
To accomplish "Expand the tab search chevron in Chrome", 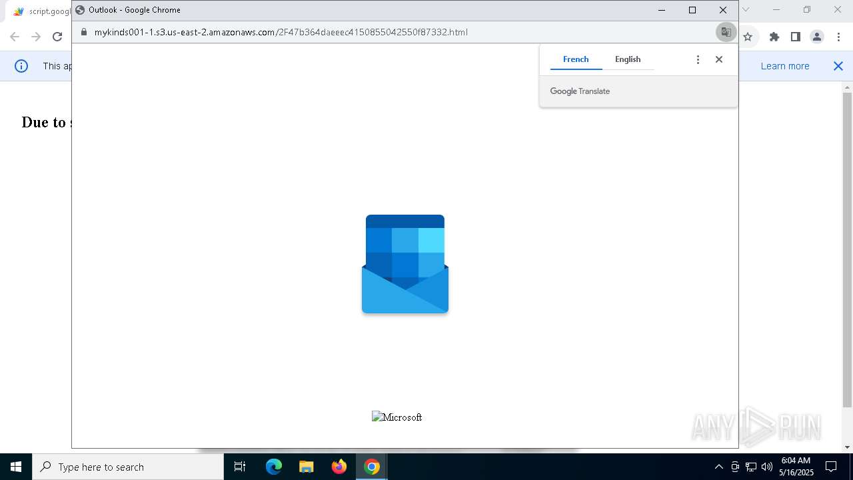I will (x=746, y=9).
